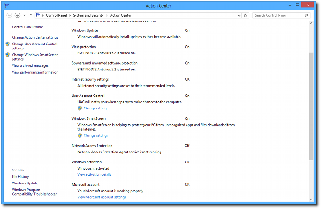This screenshot has height=209, width=321.
Task: Click the Windows Update heading text
Action: coord(85,30)
